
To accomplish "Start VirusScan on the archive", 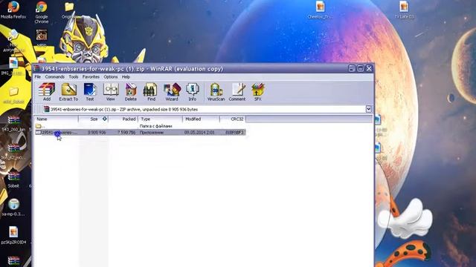I will (x=216, y=92).
